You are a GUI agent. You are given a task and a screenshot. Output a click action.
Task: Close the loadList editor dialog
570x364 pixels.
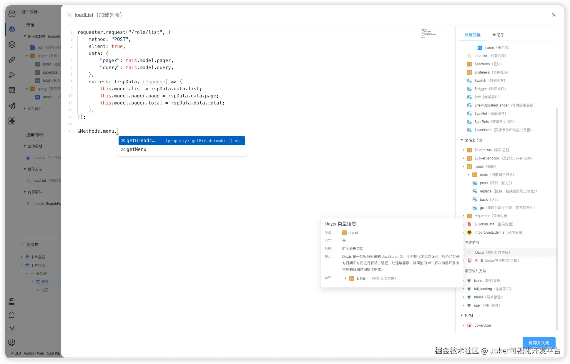554,15
